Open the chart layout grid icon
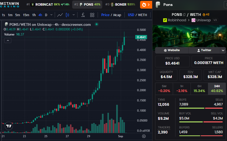The height and width of the screenshot is (141, 227). coord(92,15)
